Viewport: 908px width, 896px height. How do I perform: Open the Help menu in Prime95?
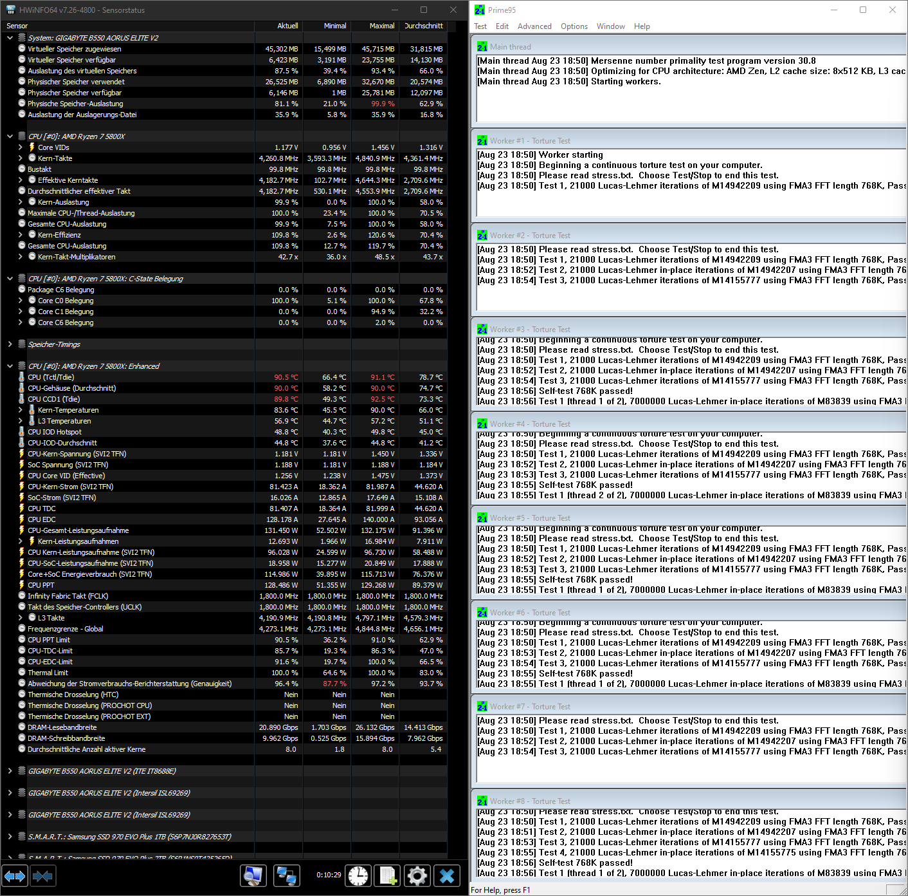pos(642,26)
